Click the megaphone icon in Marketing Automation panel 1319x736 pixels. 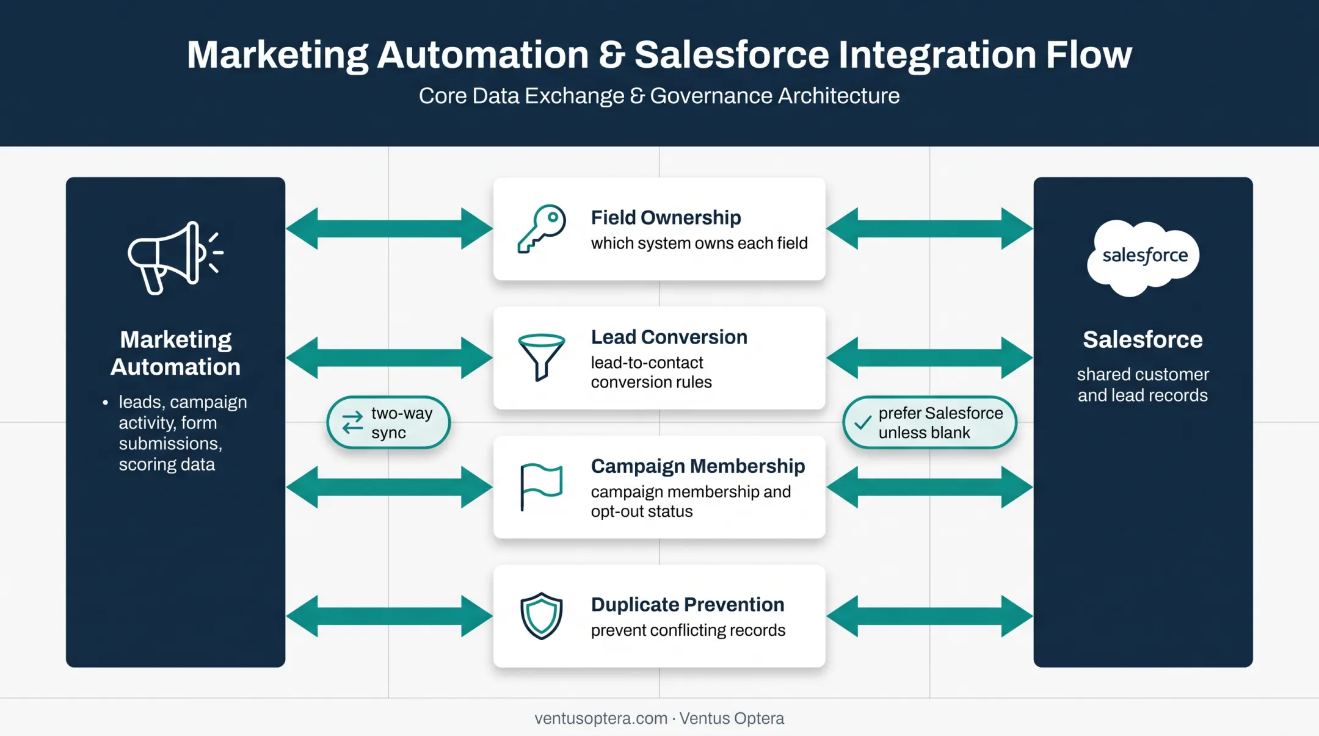(175, 258)
